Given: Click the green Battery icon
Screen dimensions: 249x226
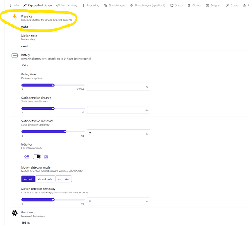Looking at the screenshot, I should tap(15, 56).
